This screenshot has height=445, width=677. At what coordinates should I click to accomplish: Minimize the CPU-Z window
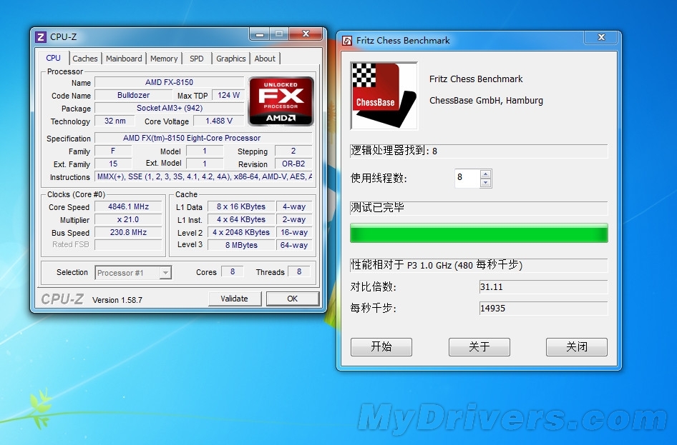point(260,34)
